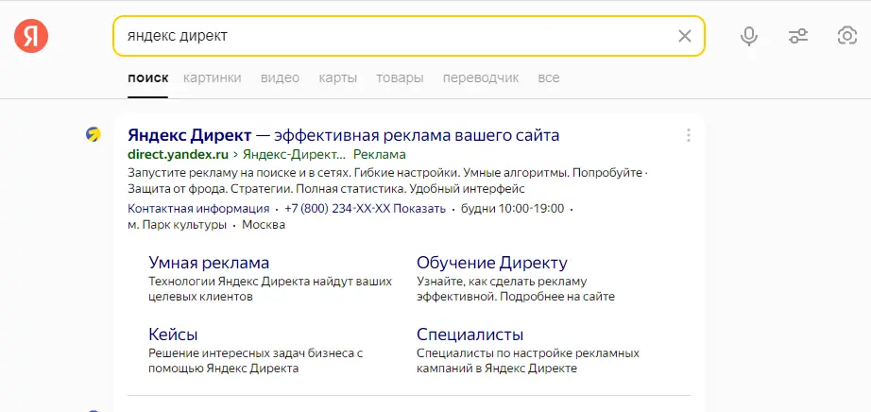Open search settings sliders icon

798,36
